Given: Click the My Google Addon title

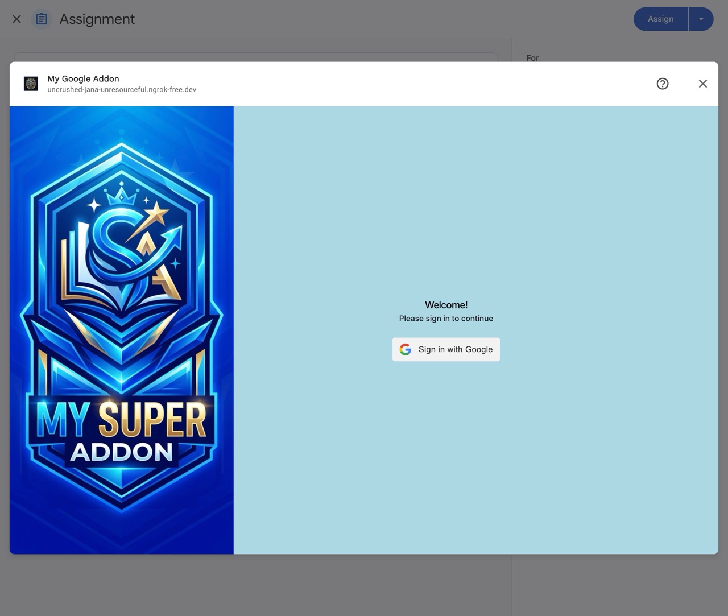Looking at the screenshot, I should tap(83, 78).
